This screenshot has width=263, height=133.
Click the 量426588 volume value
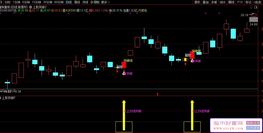69,10
